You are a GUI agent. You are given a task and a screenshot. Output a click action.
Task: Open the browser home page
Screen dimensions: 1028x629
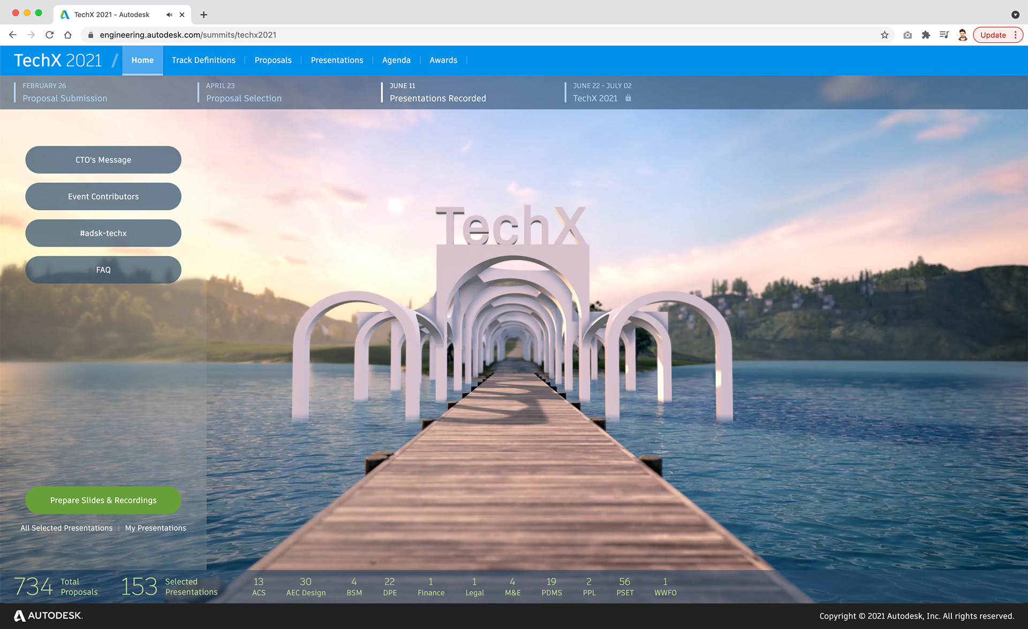(67, 35)
